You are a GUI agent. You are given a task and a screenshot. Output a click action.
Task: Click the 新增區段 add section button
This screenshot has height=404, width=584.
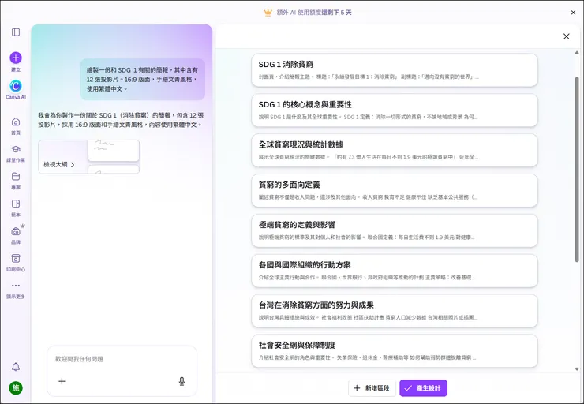point(372,388)
